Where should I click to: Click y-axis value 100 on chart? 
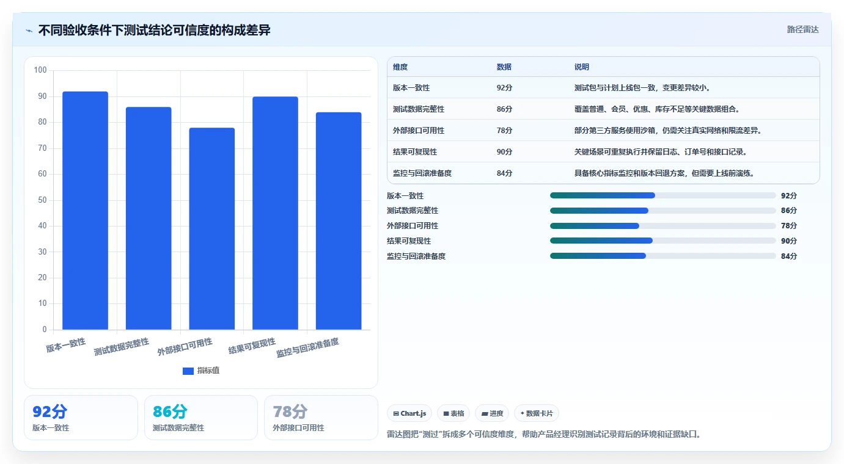[x=40, y=70]
